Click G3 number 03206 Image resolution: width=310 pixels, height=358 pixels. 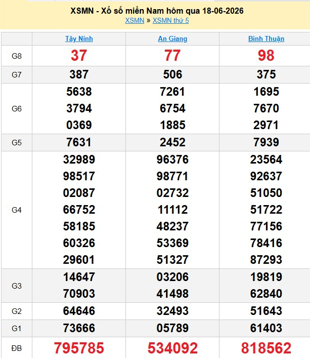click(x=172, y=277)
